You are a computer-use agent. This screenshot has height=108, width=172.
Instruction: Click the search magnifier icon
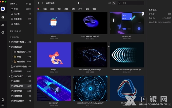[x=120, y=3]
